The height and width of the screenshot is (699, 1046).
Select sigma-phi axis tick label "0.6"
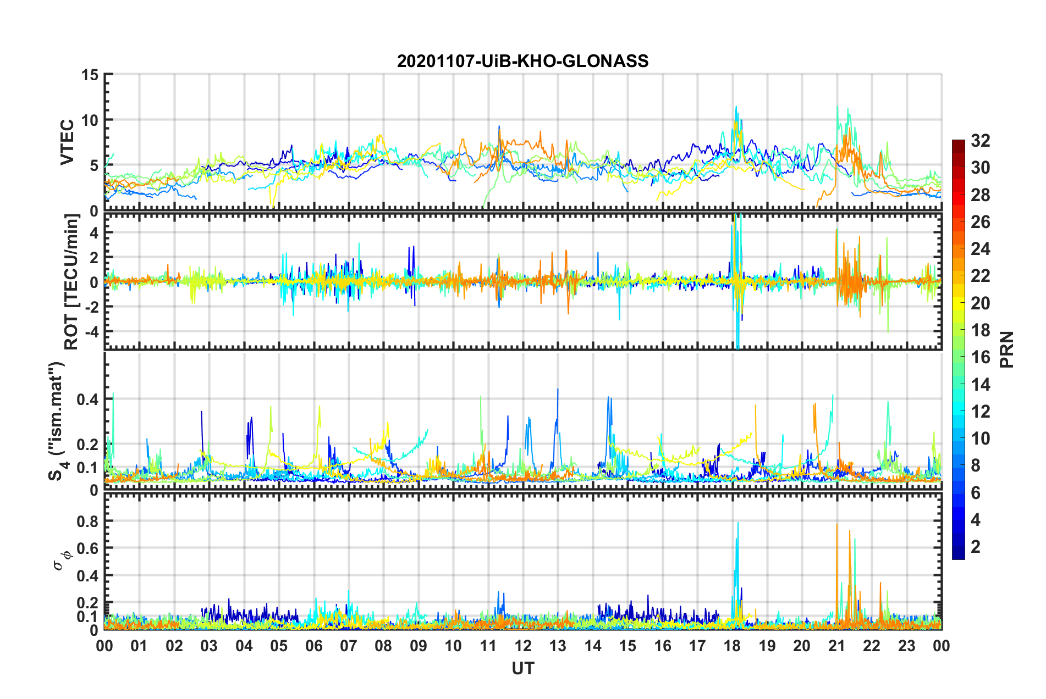[87, 548]
